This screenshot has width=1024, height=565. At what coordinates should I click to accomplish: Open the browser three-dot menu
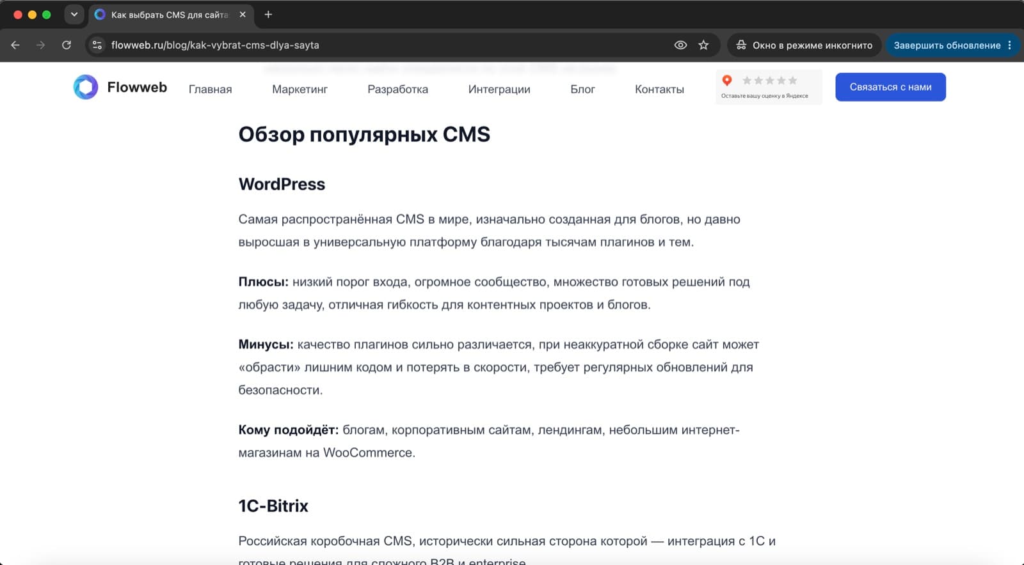(x=1009, y=45)
